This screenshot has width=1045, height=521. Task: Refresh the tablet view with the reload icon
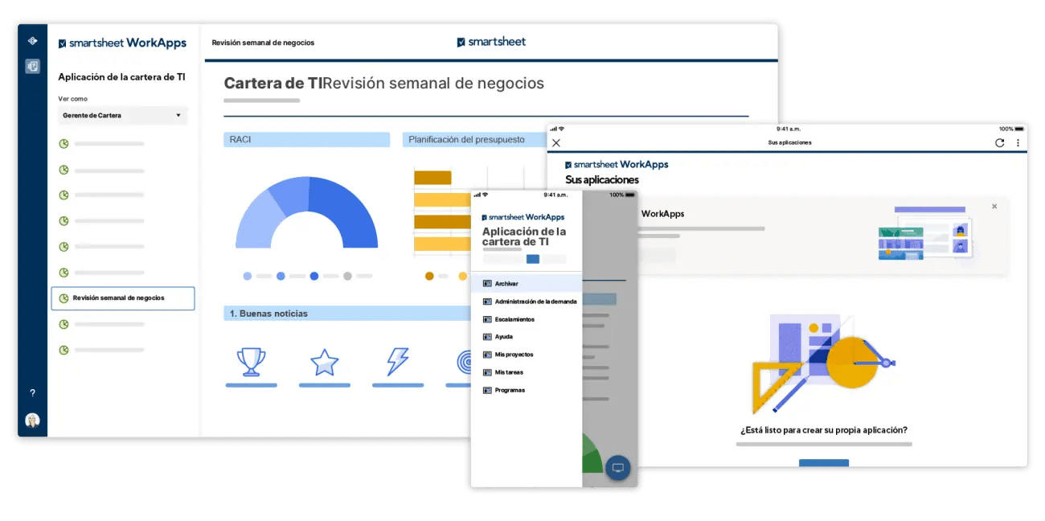(999, 141)
